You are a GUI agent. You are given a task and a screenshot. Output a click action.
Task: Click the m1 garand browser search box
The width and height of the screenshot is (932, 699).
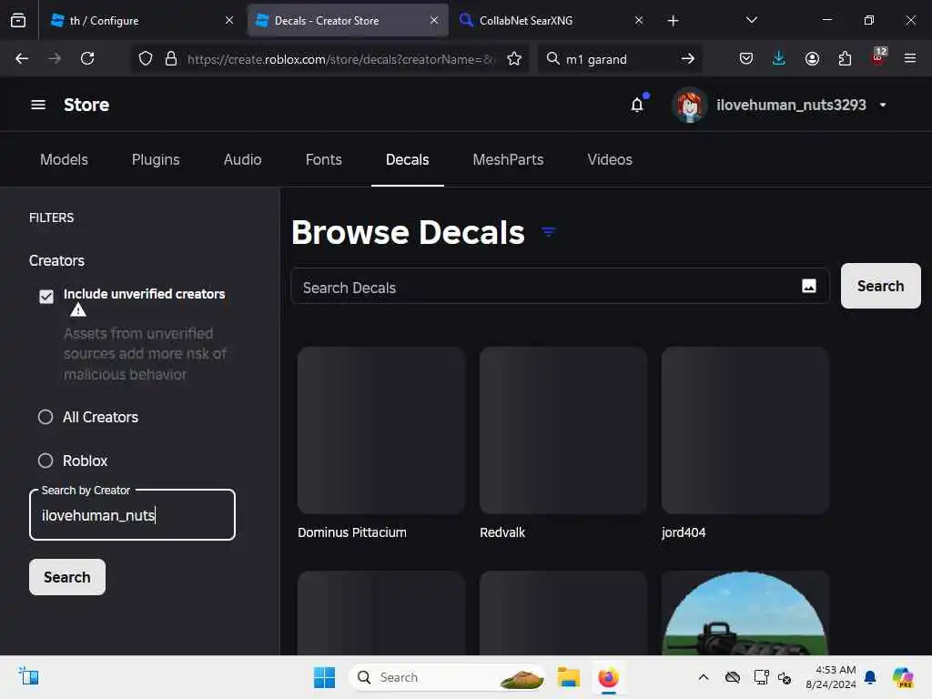point(618,59)
